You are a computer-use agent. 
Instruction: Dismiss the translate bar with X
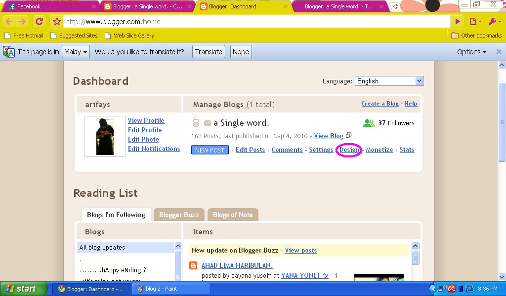pyautogui.click(x=499, y=51)
